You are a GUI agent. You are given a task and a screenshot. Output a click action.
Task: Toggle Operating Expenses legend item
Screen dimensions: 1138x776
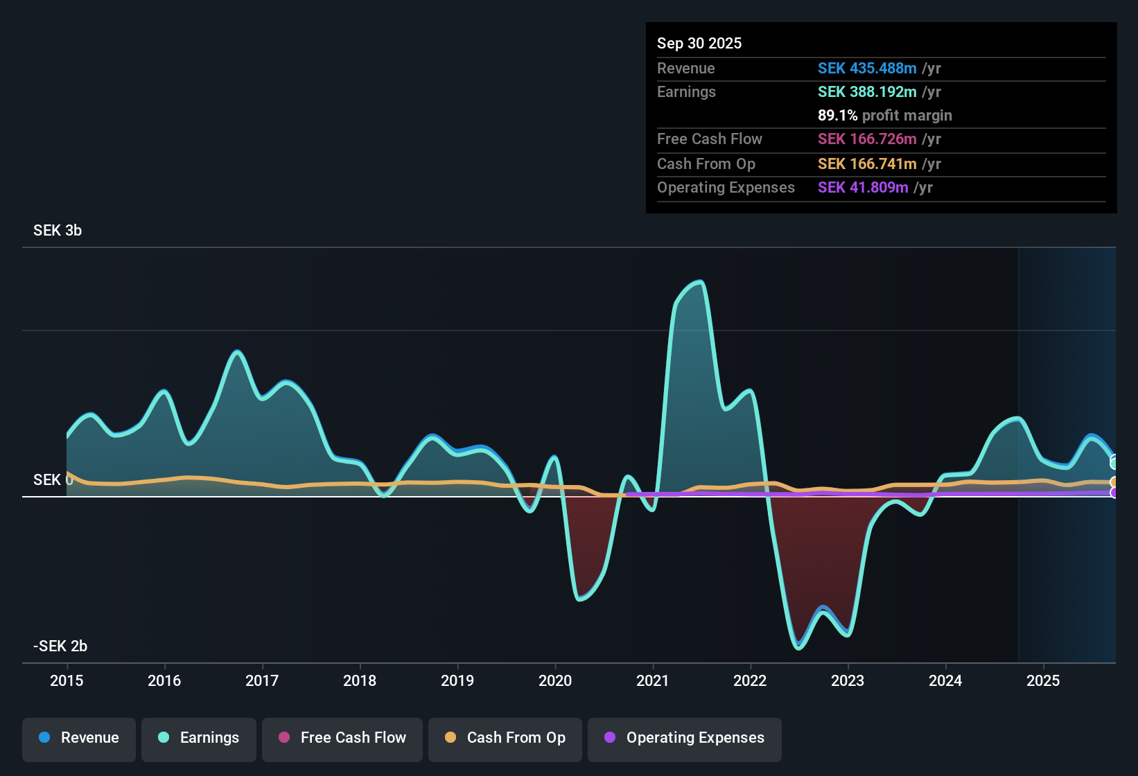point(685,739)
